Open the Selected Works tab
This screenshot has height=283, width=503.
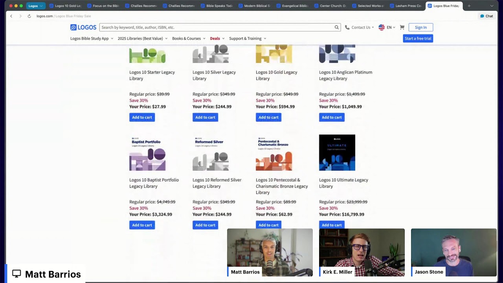(x=367, y=6)
